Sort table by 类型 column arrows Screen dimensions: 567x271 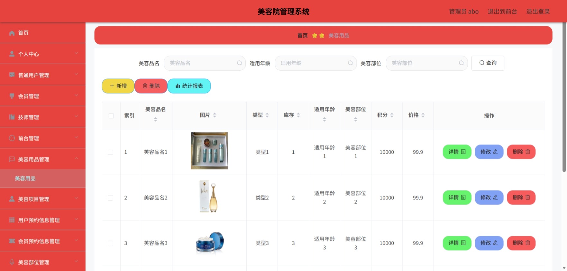pos(267,115)
